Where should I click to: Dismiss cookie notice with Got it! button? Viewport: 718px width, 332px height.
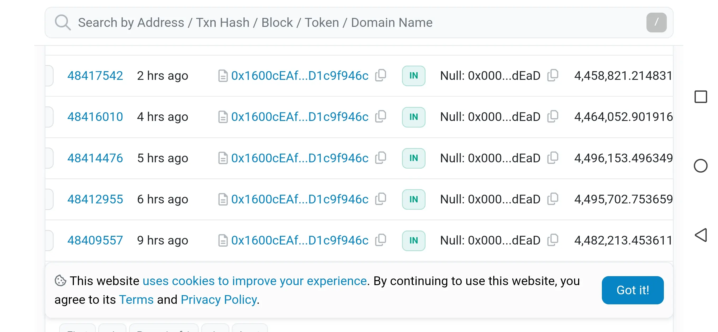coord(632,290)
